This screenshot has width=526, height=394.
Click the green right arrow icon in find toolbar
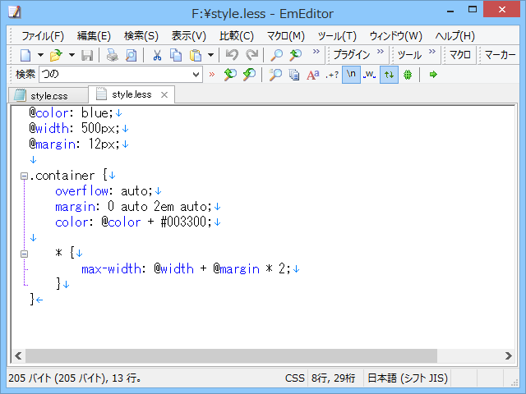[x=433, y=75]
